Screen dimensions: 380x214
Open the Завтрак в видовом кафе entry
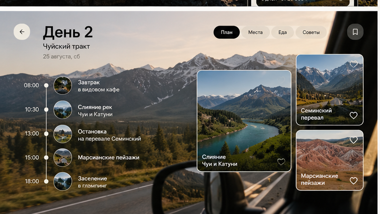(98, 86)
